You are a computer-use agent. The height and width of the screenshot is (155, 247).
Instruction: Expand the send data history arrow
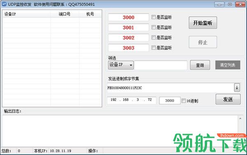click(x=237, y=88)
